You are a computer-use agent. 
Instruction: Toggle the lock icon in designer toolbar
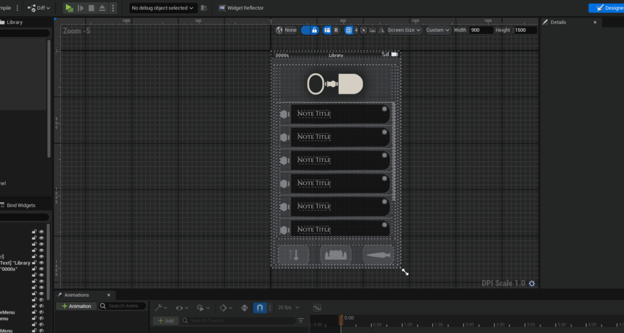tap(314, 30)
